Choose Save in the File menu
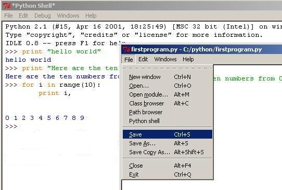 pyautogui.click(x=168, y=134)
